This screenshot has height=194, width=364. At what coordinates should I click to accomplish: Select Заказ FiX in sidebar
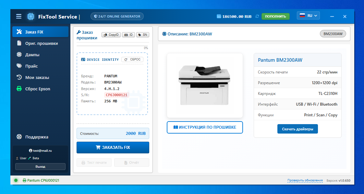point(41,32)
